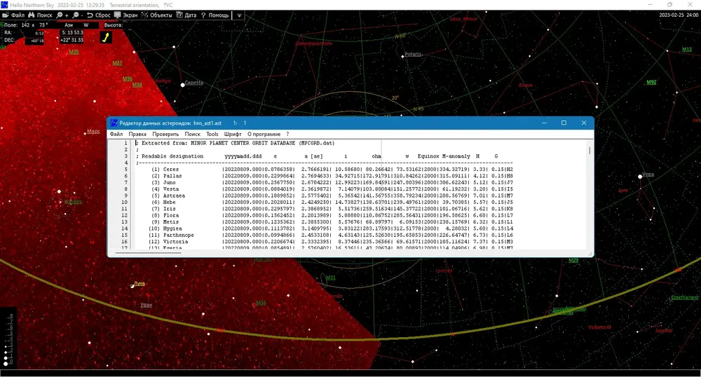
Task: Click the (11) Parthenope row
Action: pos(332,235)
